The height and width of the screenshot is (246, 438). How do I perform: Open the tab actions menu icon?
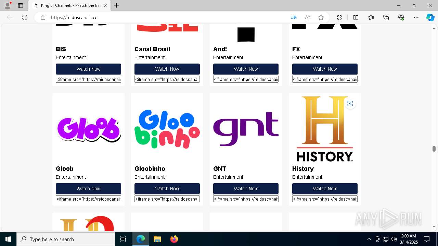(x=21, y=5)
